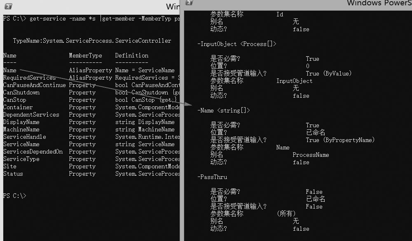
Task: Click the -Name <string[]> parameter heading
Action: (x=224, y=110)
